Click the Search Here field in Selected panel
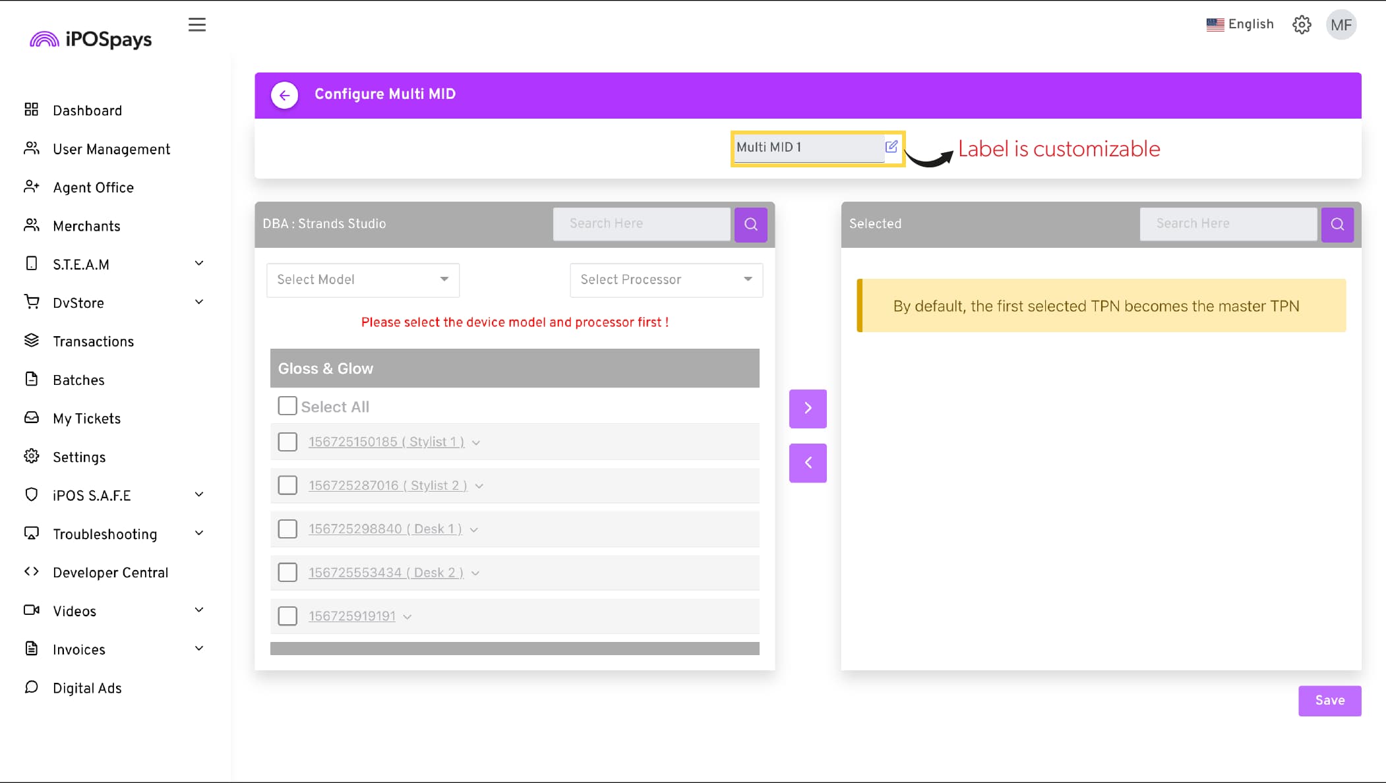The image size is (1386, 783). 1228,224
